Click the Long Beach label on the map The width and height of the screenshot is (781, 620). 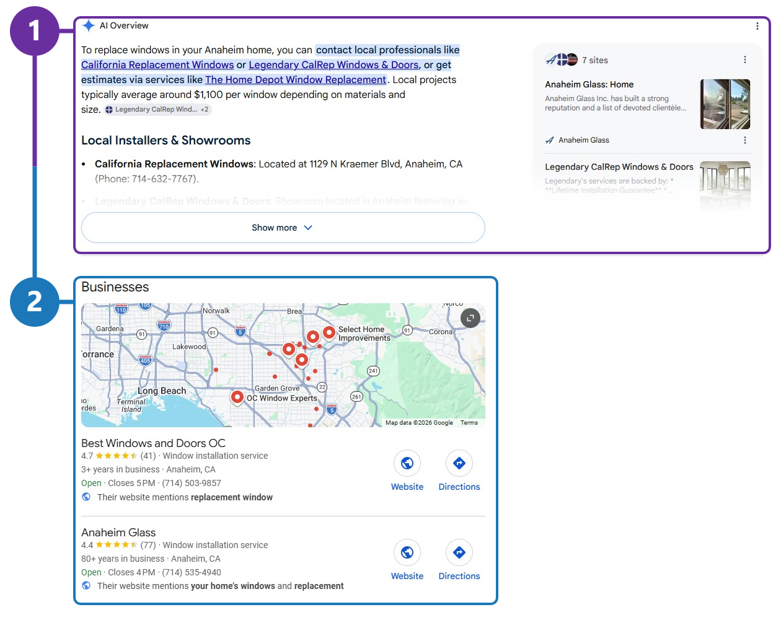162,391
